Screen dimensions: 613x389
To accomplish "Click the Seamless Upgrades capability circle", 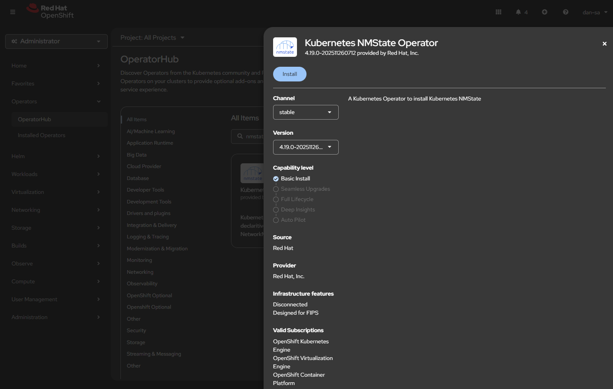I will (x=276, y=189).
